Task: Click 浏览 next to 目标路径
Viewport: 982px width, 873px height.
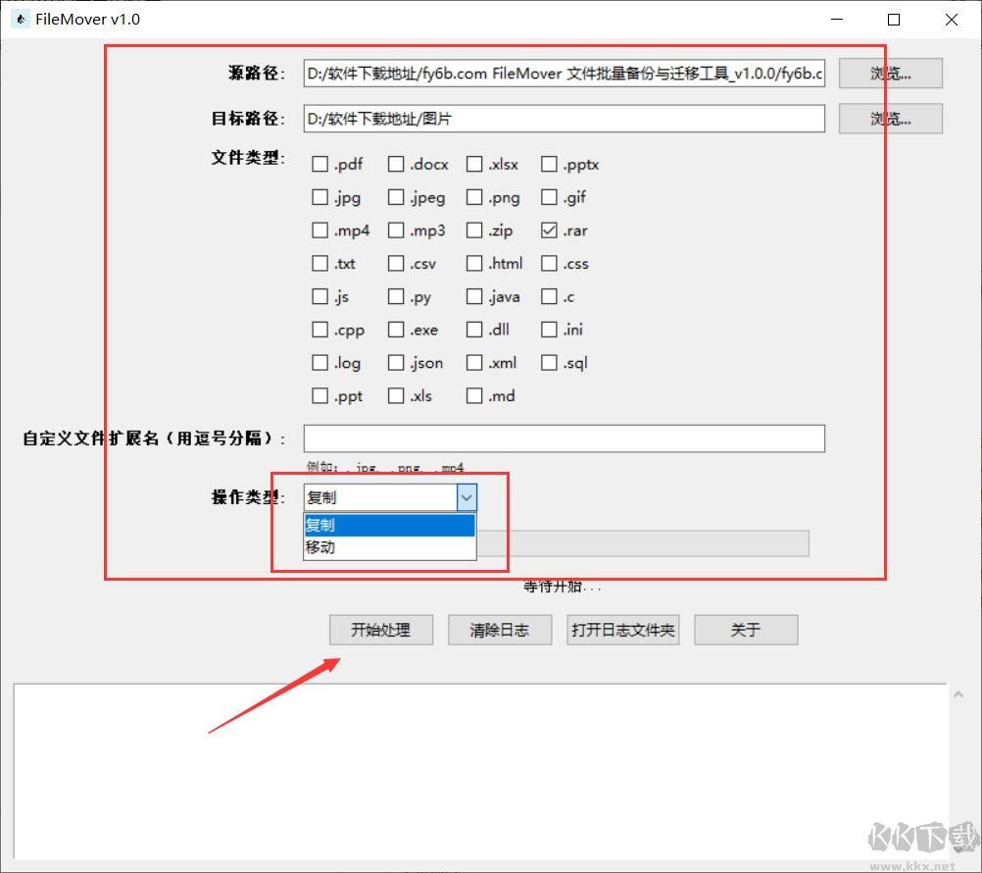Action: [890, 118]
